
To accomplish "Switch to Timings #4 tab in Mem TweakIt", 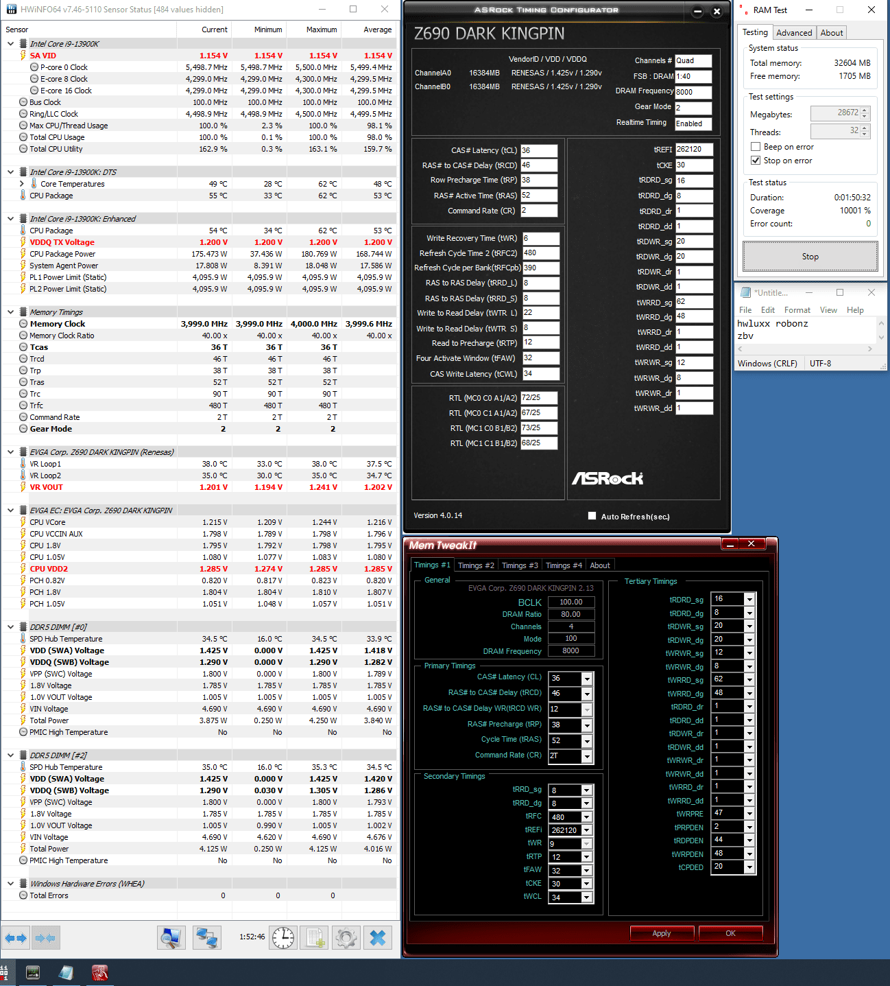I will (x=564, y=565).
